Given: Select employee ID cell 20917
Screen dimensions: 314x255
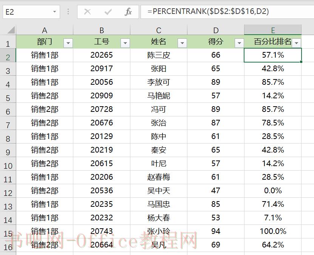Looking at the screenshot, I should point(102,69).
